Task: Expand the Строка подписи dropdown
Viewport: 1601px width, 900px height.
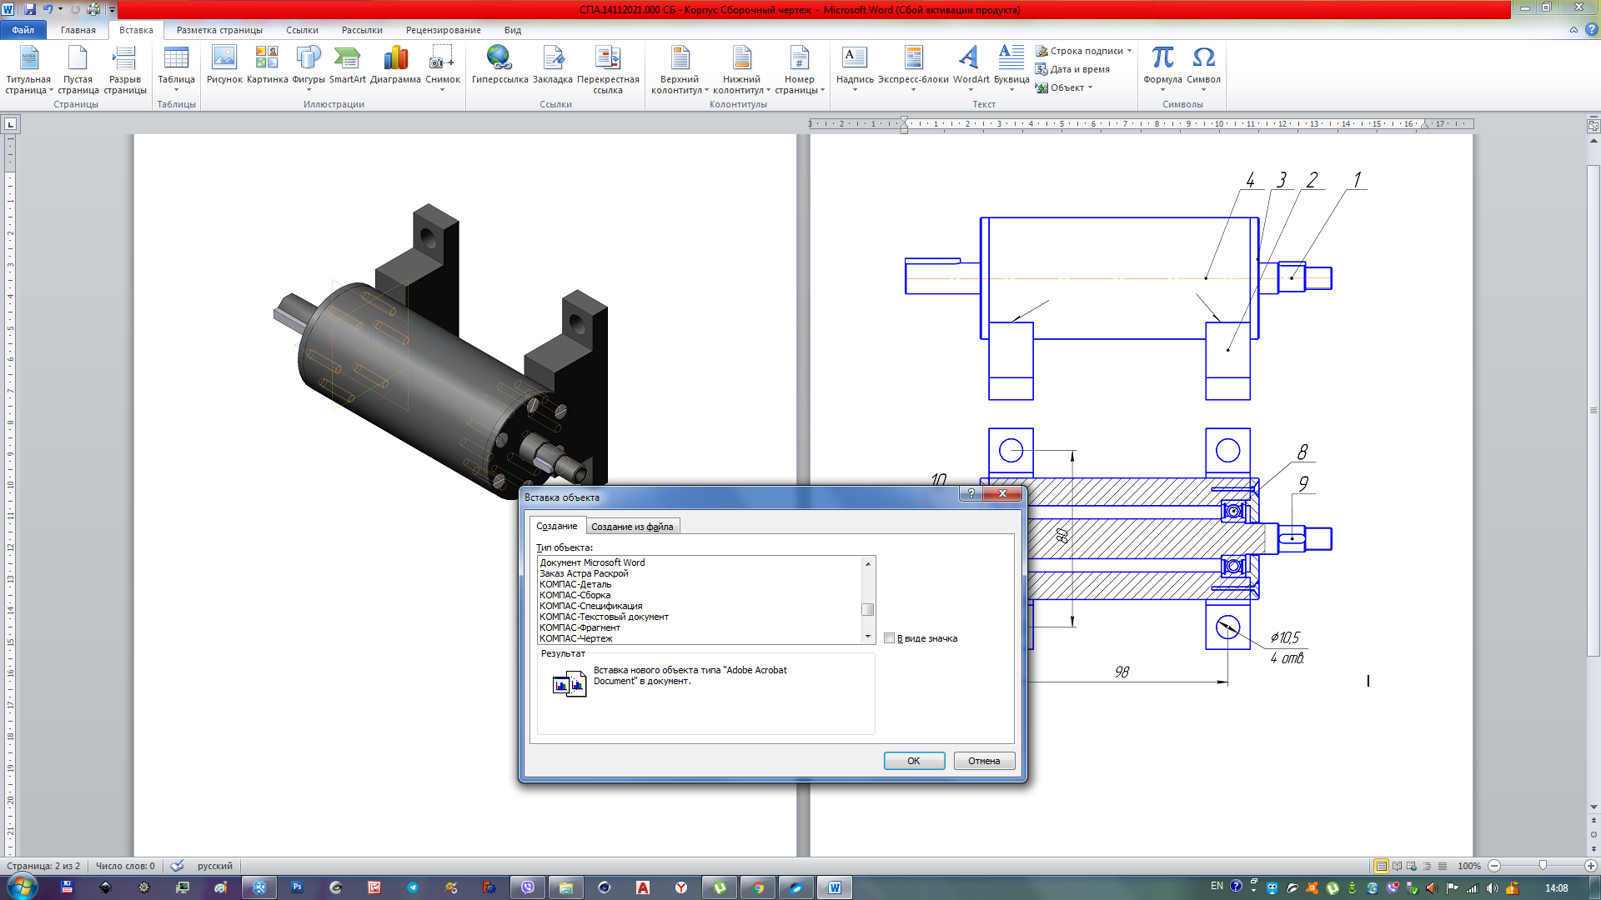Action: (1129, 51)
